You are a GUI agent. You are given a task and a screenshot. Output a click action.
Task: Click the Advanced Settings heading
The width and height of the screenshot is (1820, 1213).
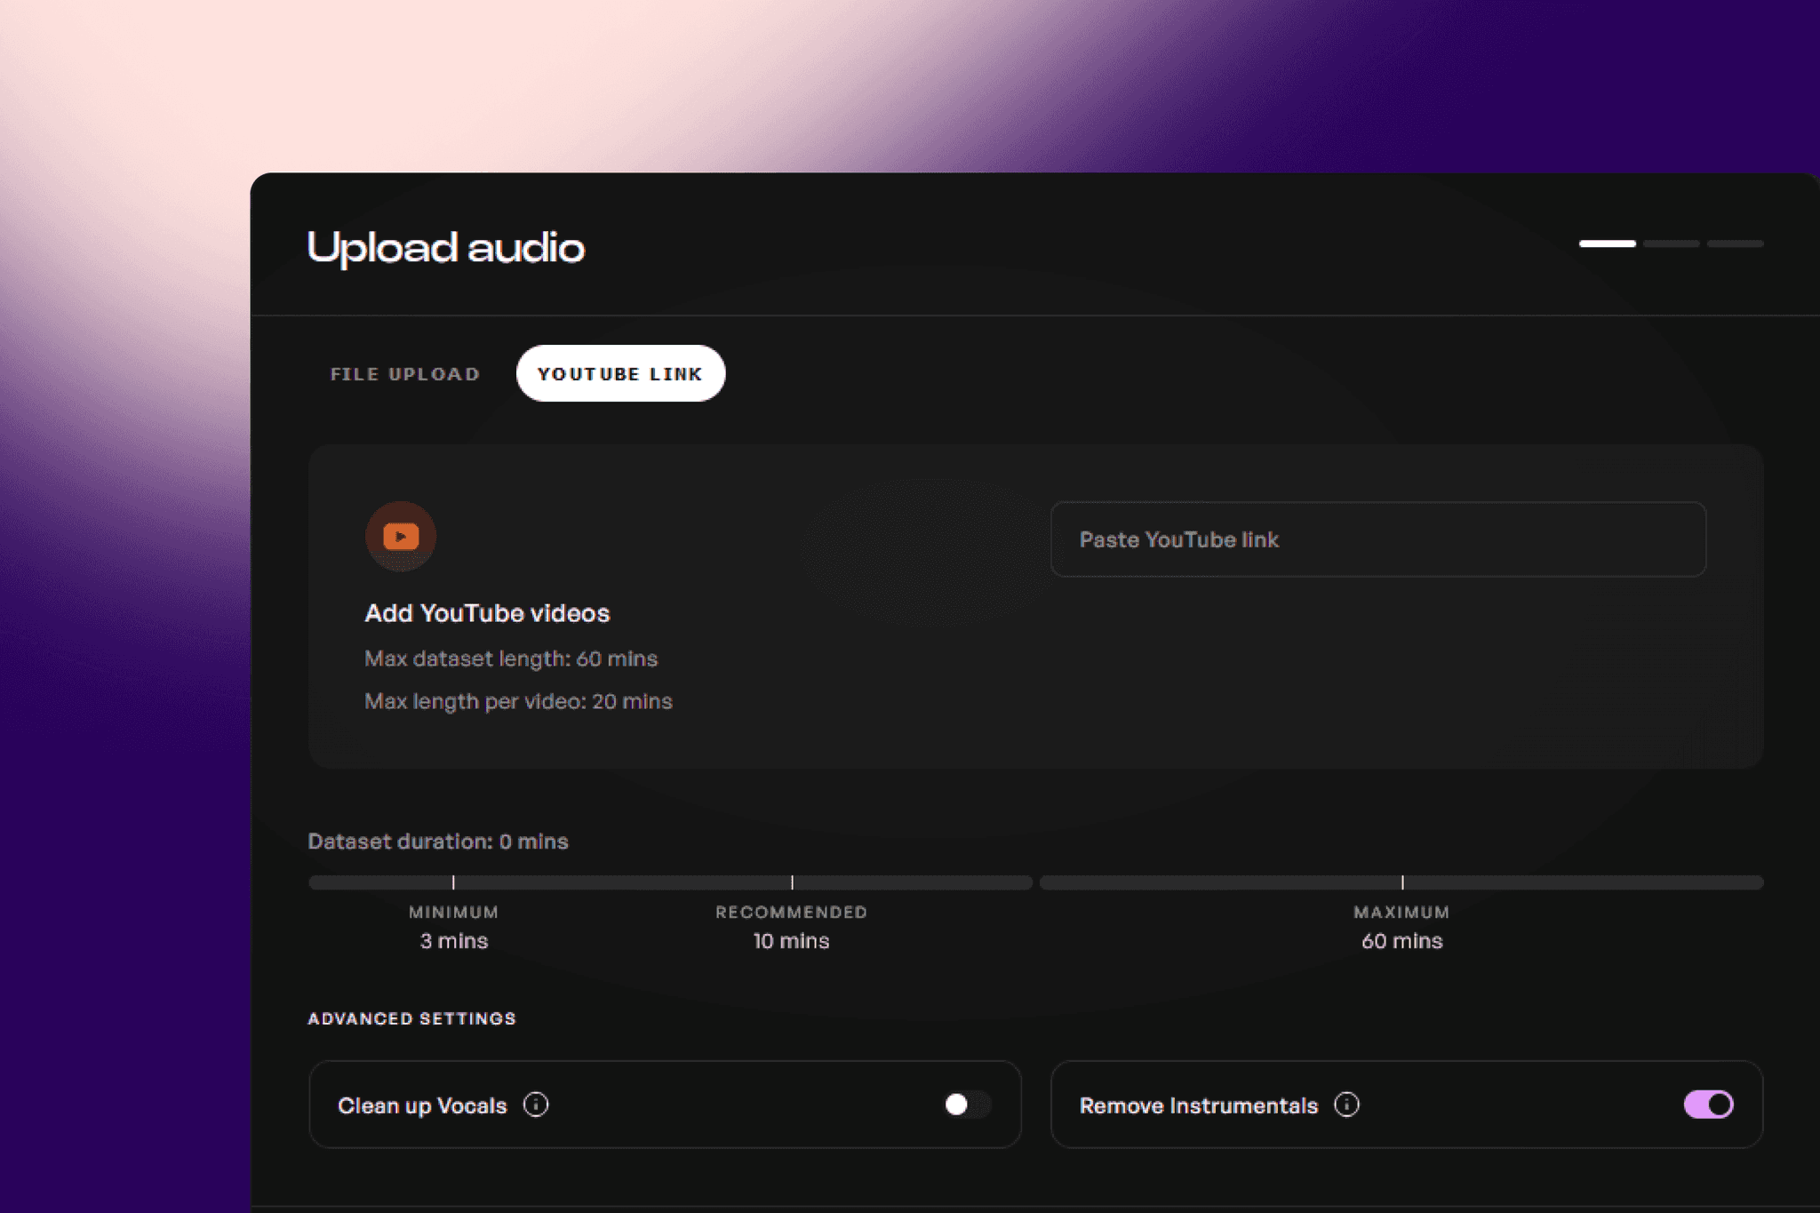[411, 1018]
